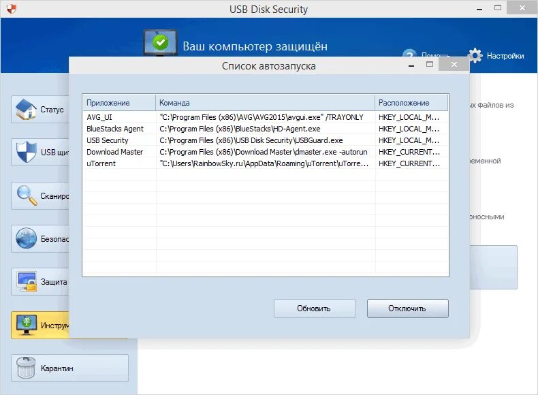Maximize the Список автозапуска dialog

pyautogui.click(x=430, y=64)
